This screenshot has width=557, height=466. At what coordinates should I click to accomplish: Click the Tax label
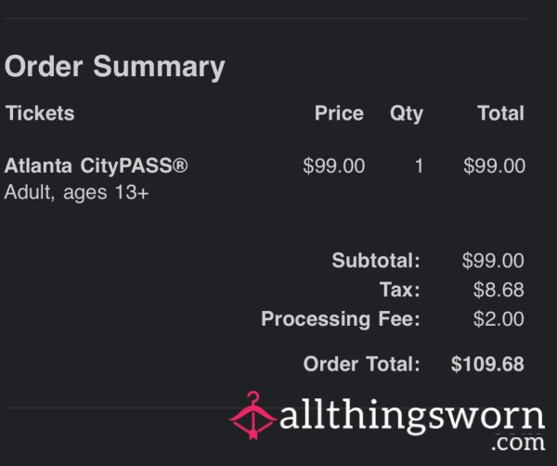point(399,290)
